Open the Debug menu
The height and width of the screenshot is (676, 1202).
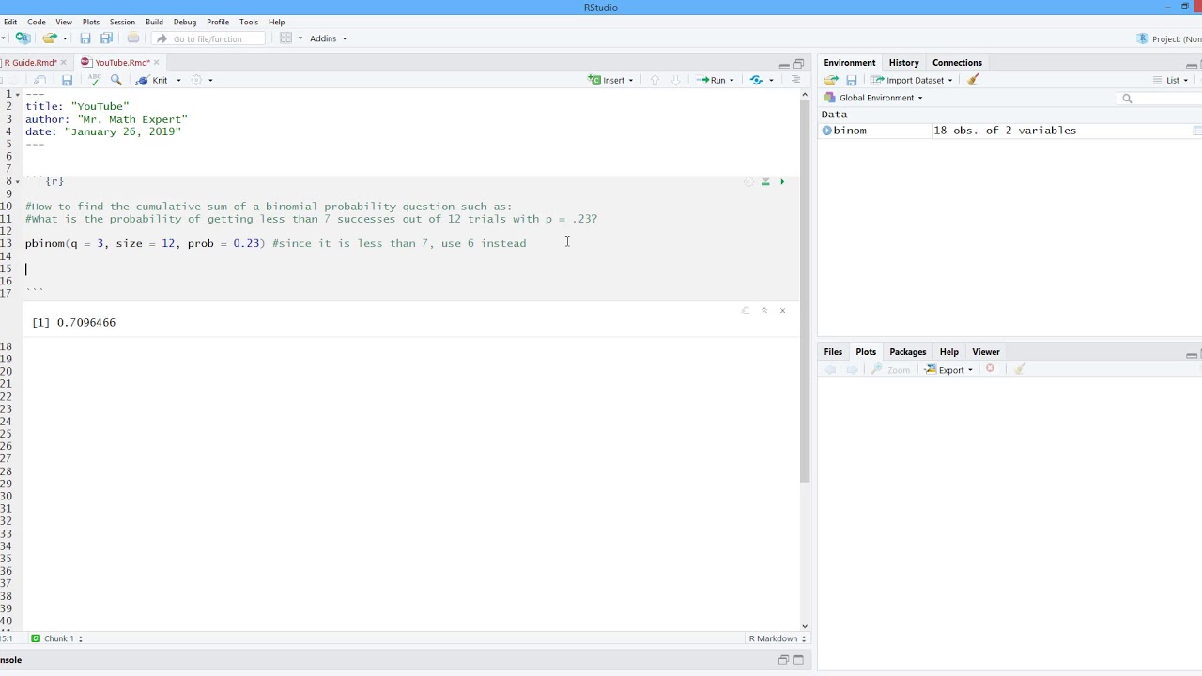pos(185,22)
